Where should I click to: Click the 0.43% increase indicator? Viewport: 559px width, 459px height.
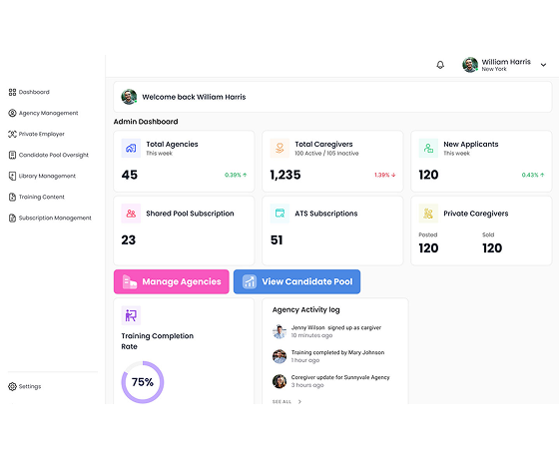[533, 175]
